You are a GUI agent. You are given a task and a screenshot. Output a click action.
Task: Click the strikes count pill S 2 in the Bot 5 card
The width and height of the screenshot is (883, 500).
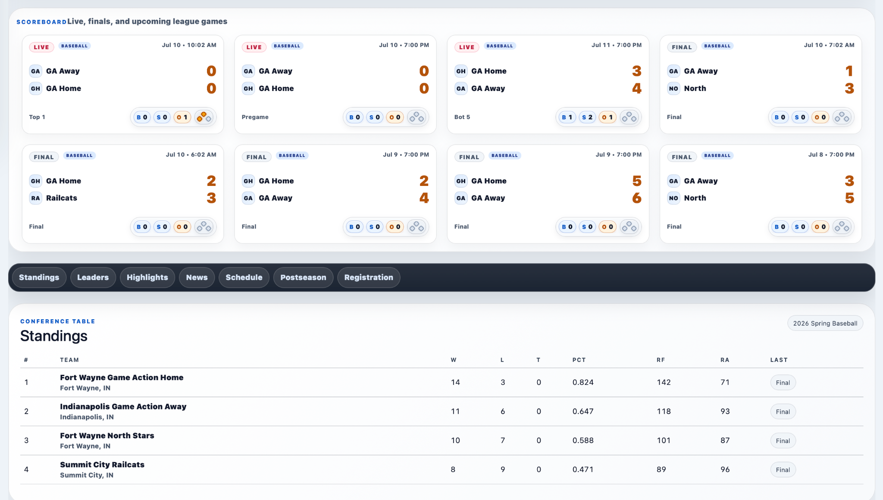[x=587, y=117]
